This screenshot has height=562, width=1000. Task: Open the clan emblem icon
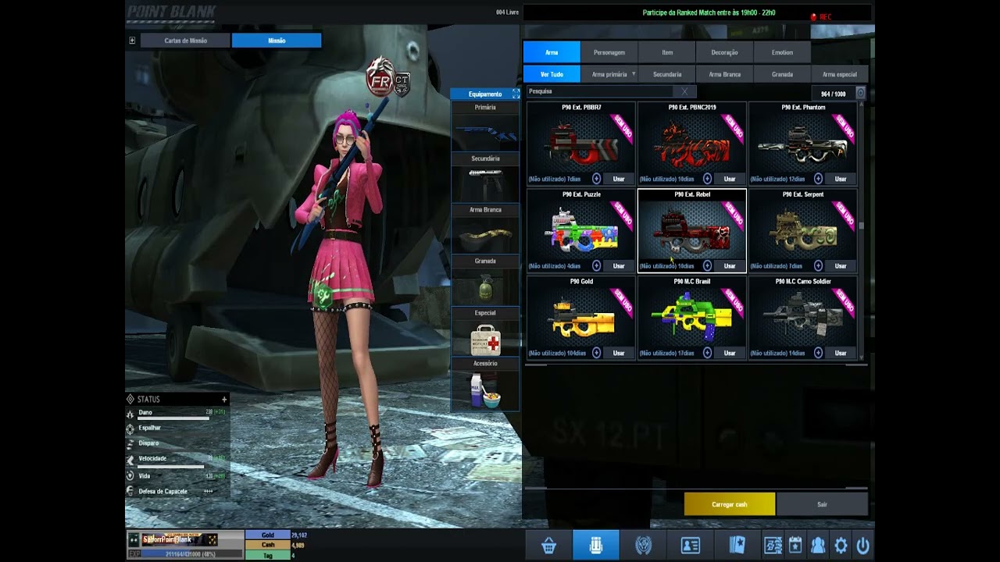coord(643,546)
